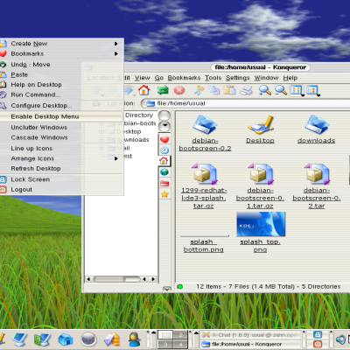Viewport: 350px width, 350px height.
Task: Launch the blue home folder panel icon
Action: point(66,339)
